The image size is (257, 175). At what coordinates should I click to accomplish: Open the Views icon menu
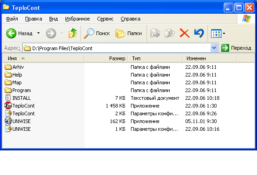216,33
